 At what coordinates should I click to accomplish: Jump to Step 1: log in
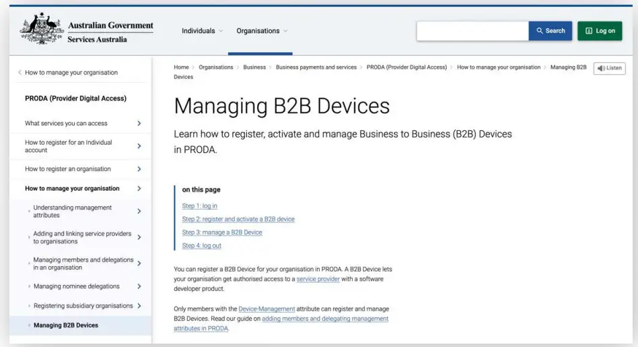(x=199, y=206)
